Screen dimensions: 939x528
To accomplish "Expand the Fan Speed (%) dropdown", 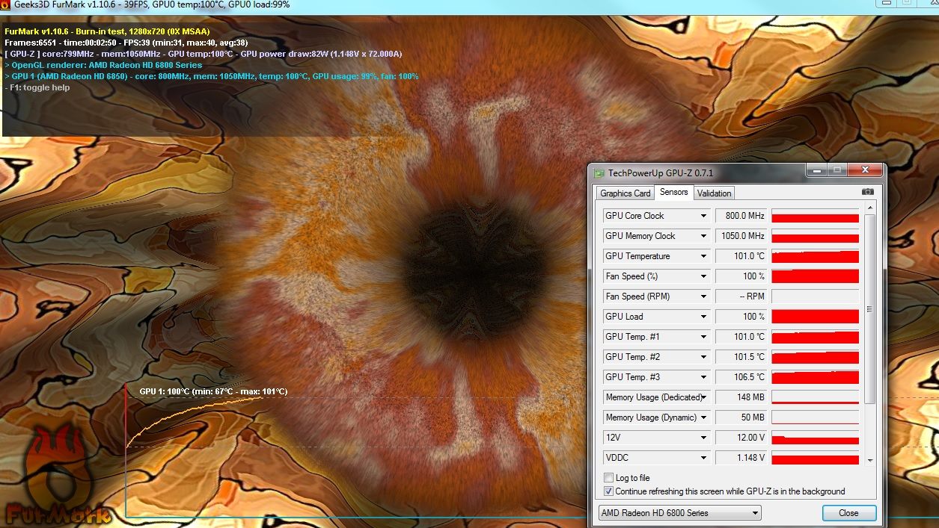I will tap(703, 276).
